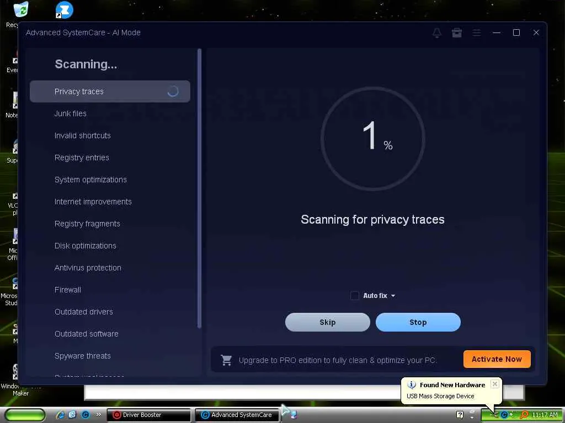Open the toolbox briefcase icon
This screenshot has width=565, height=423.
[x=456, y=32]
